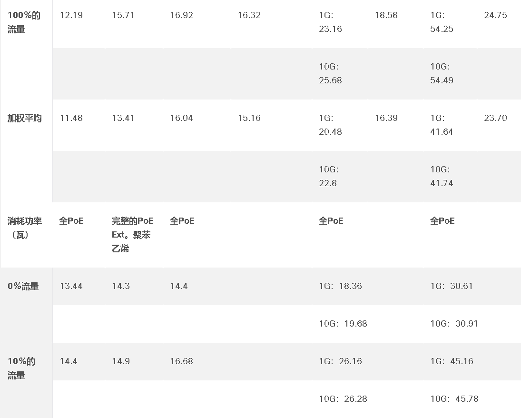This screenshot has width=521, height=418.
Task: Select the 0%流量 row label
Action: point(23,286)
